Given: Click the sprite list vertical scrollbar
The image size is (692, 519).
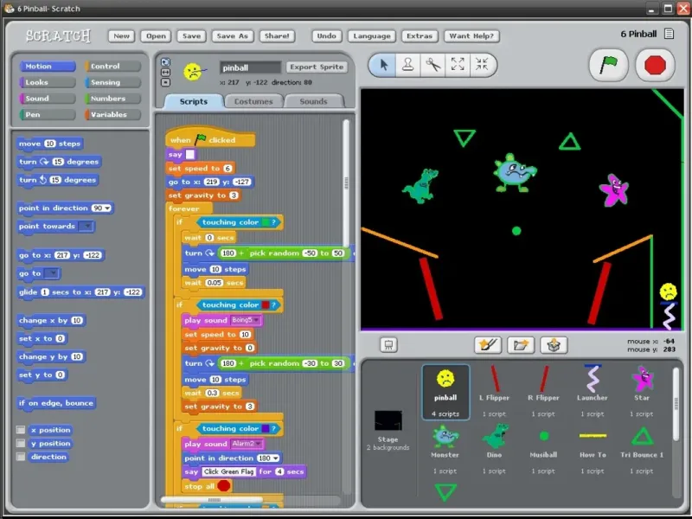Looking at the screenshot, I should [676, 404].
